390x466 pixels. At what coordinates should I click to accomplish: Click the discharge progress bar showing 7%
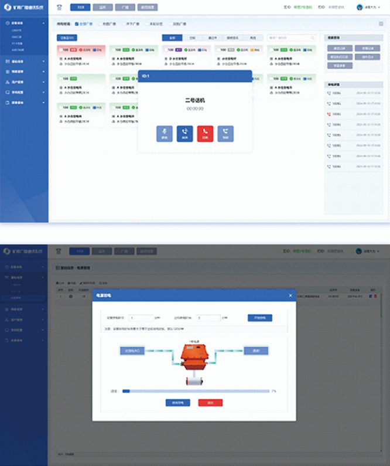tap(196, 391)
